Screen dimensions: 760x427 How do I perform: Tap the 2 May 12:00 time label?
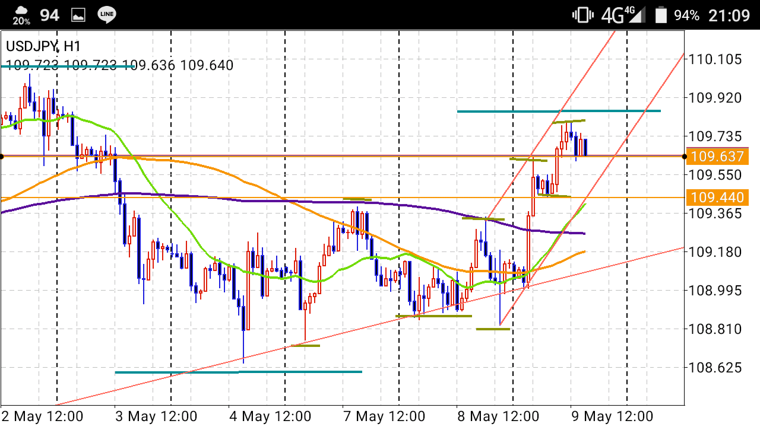click(x=43, y=416)
